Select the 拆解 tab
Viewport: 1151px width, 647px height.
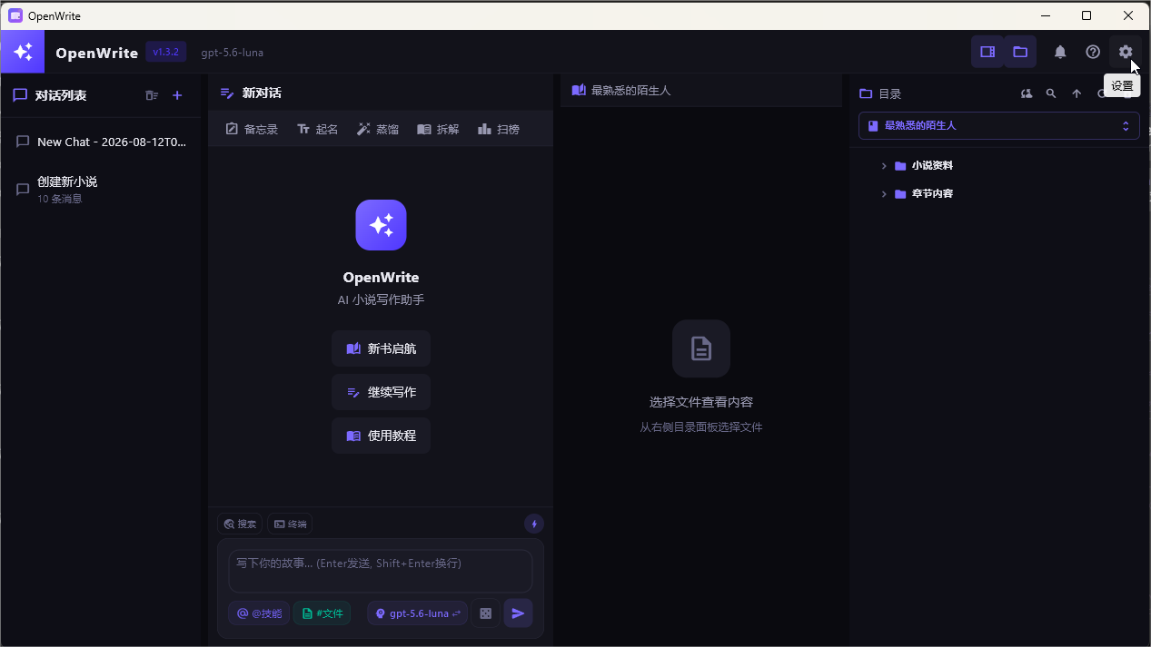(438, 129)
